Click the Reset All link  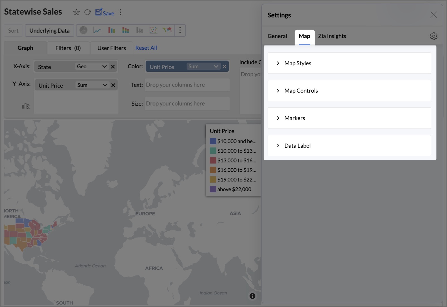coord(146,48)
